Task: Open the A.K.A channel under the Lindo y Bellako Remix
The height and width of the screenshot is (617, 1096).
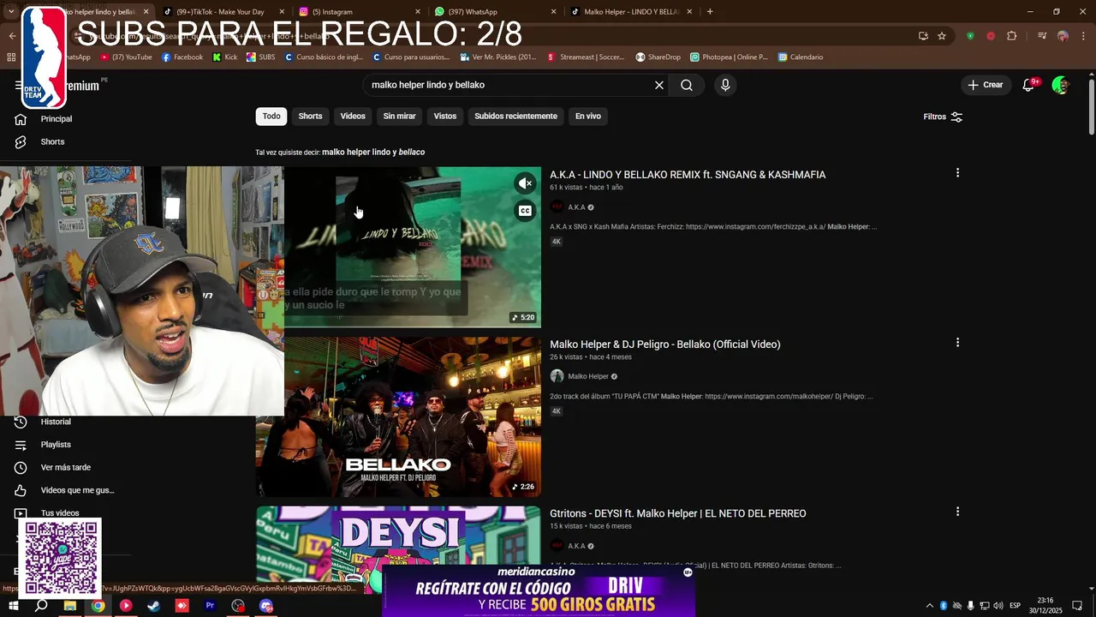Action: click(x=576, y=207)
